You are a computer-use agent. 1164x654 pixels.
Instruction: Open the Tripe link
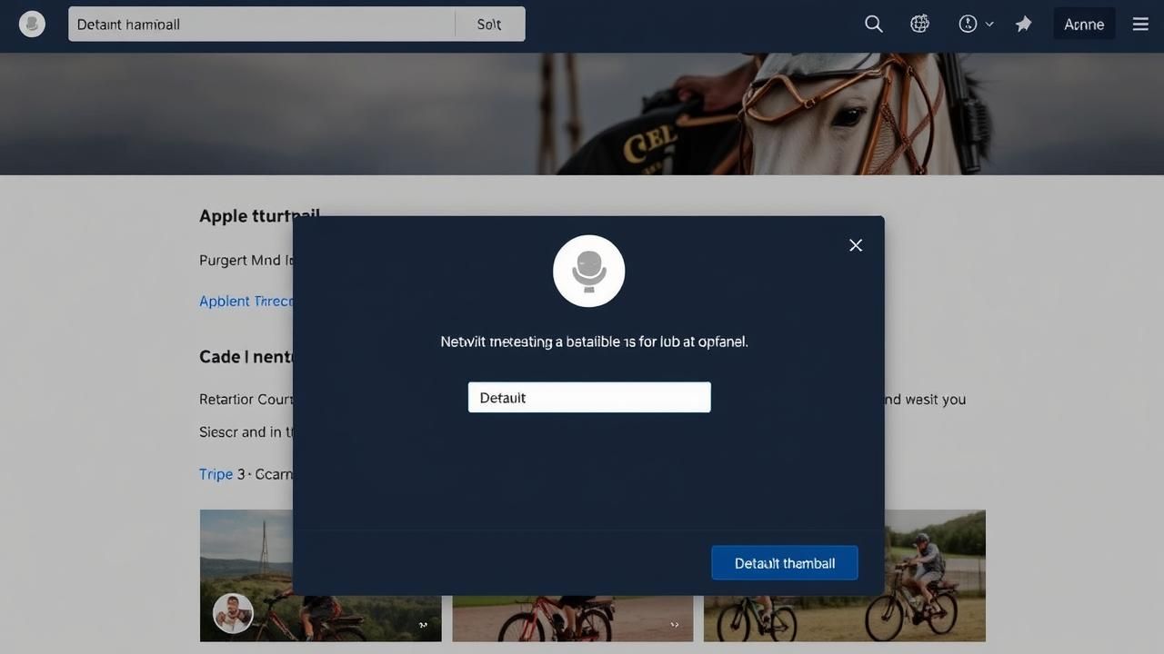click(216, 474)
